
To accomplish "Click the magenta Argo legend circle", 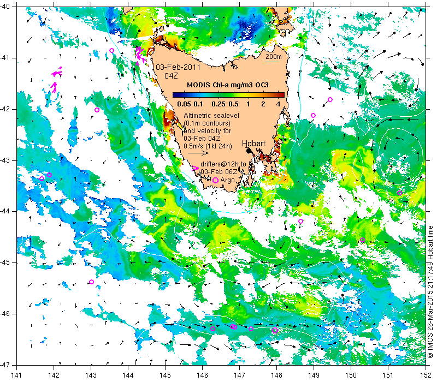I will 215,181.
